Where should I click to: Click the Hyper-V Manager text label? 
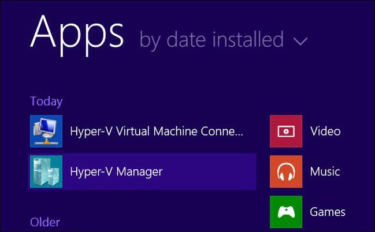(116, 171)
